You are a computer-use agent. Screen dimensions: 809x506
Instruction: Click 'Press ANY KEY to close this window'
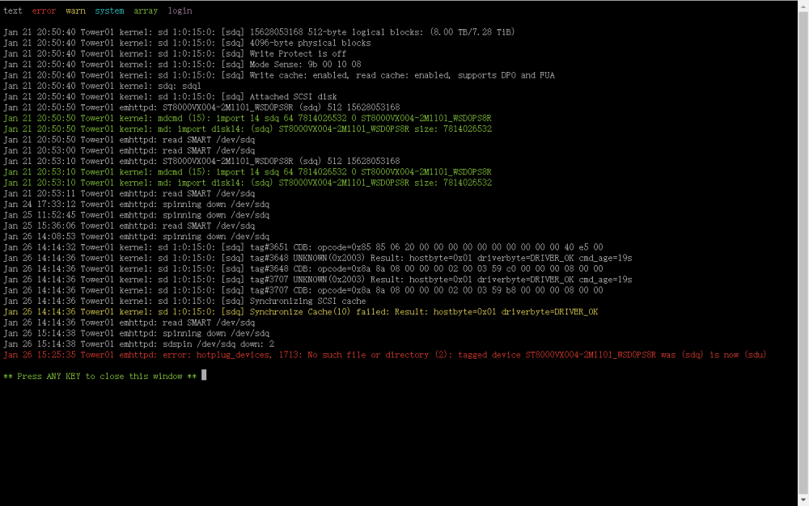(100, 376)
